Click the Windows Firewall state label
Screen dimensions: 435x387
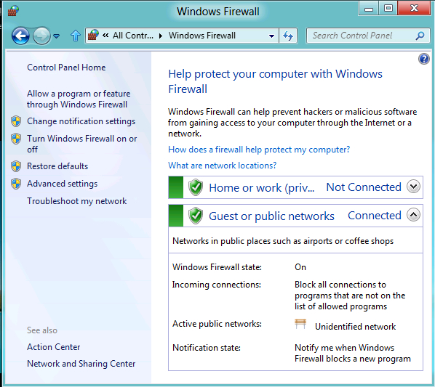217,267
